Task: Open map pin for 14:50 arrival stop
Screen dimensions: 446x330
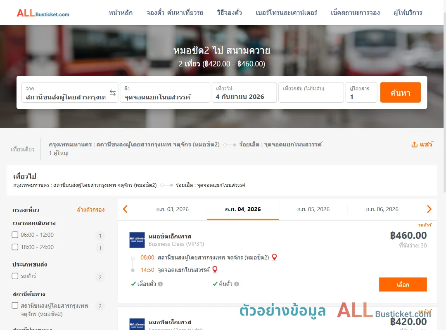Action: 215,269
